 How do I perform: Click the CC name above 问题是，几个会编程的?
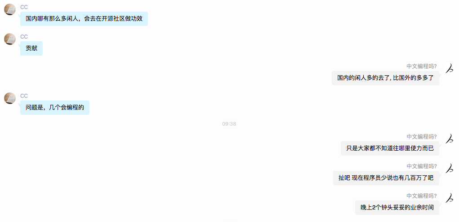tap(24, 96)
